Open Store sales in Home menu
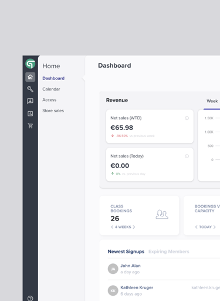The width and height of the screenshot is (220, 301). coord(53,111)
